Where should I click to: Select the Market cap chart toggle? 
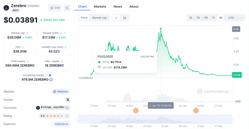tap(99, 18)
